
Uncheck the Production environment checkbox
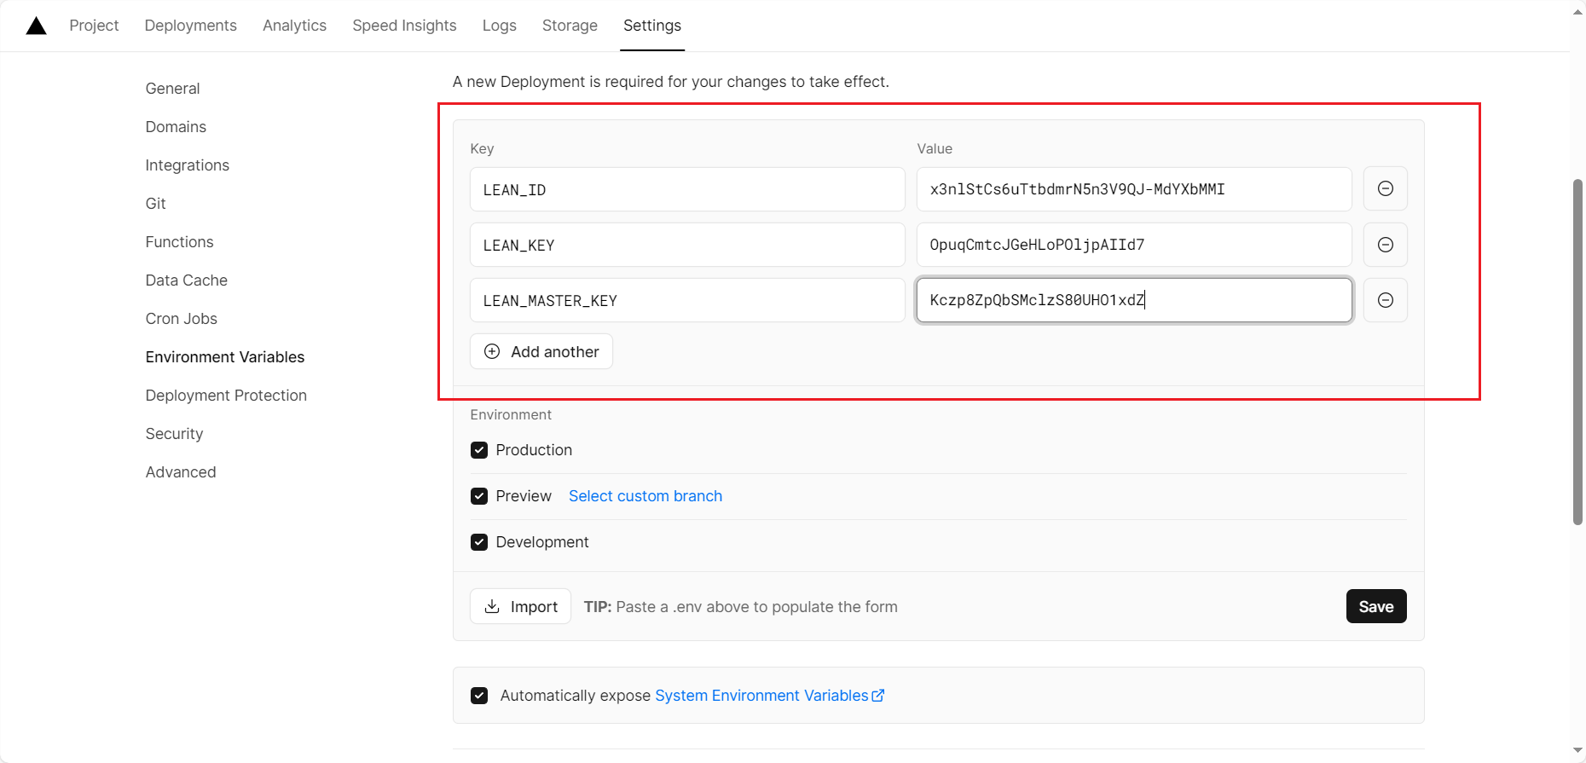point(479,450)
